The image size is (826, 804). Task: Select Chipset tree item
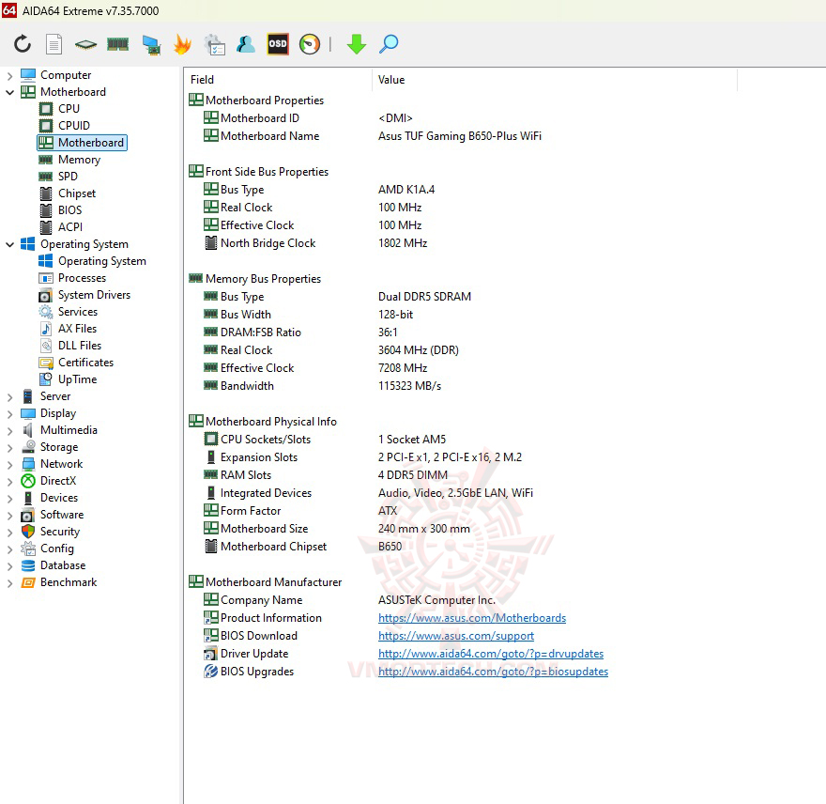77,193
